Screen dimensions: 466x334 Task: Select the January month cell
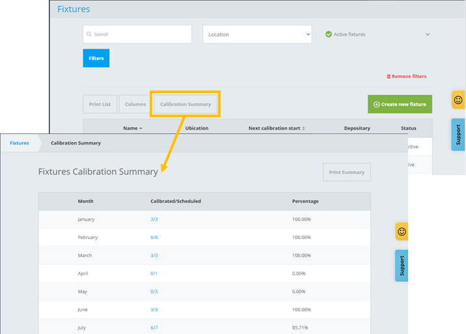(x=86, y=219)
